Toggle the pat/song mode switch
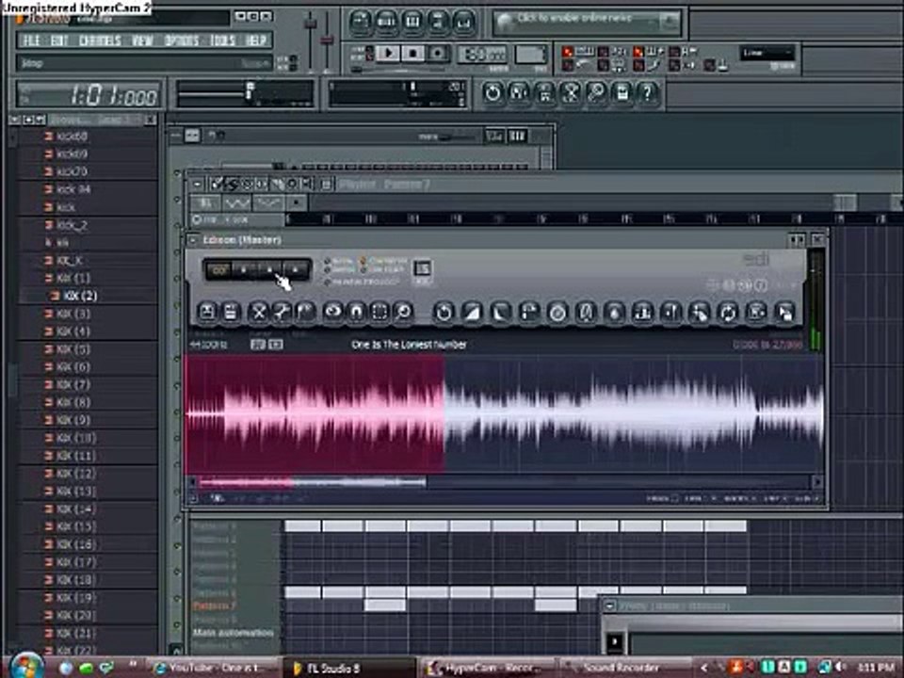The width and height of the screenshot is (904, 678). (369, 54)
